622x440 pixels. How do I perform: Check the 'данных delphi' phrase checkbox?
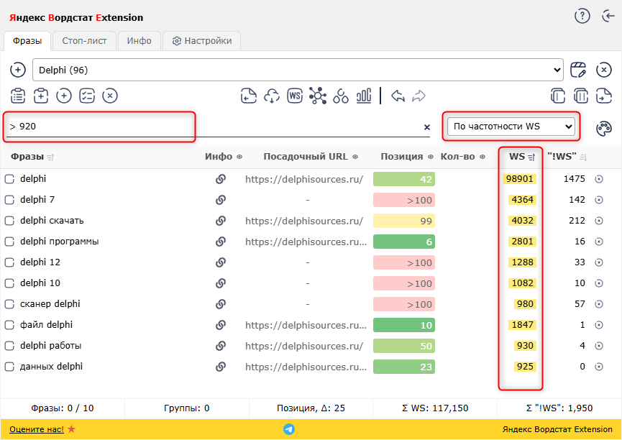[10, 367]
